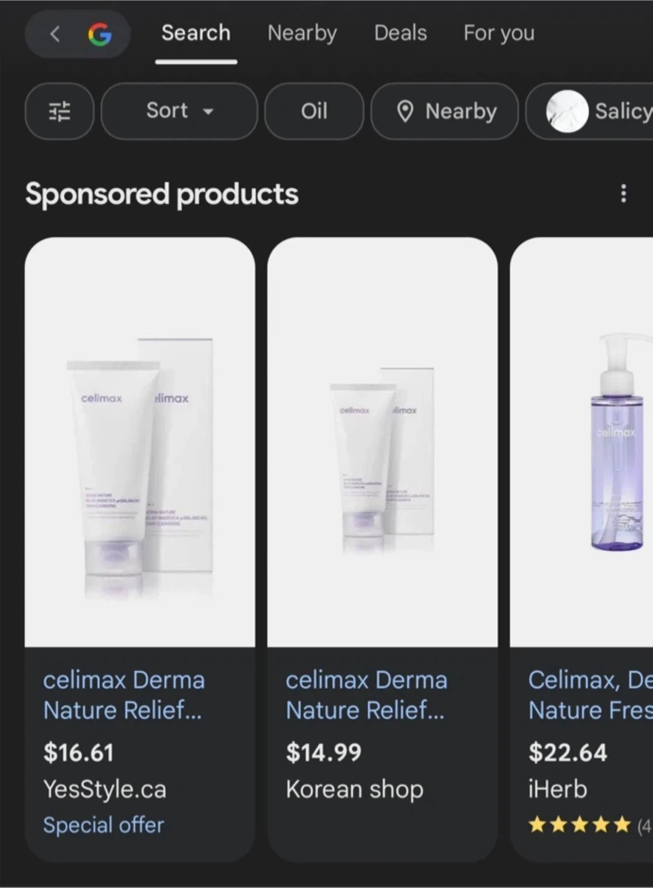
Task: Open the $16.61 celimax Derma Nature Relief link
Action: [x=124, y=695]
